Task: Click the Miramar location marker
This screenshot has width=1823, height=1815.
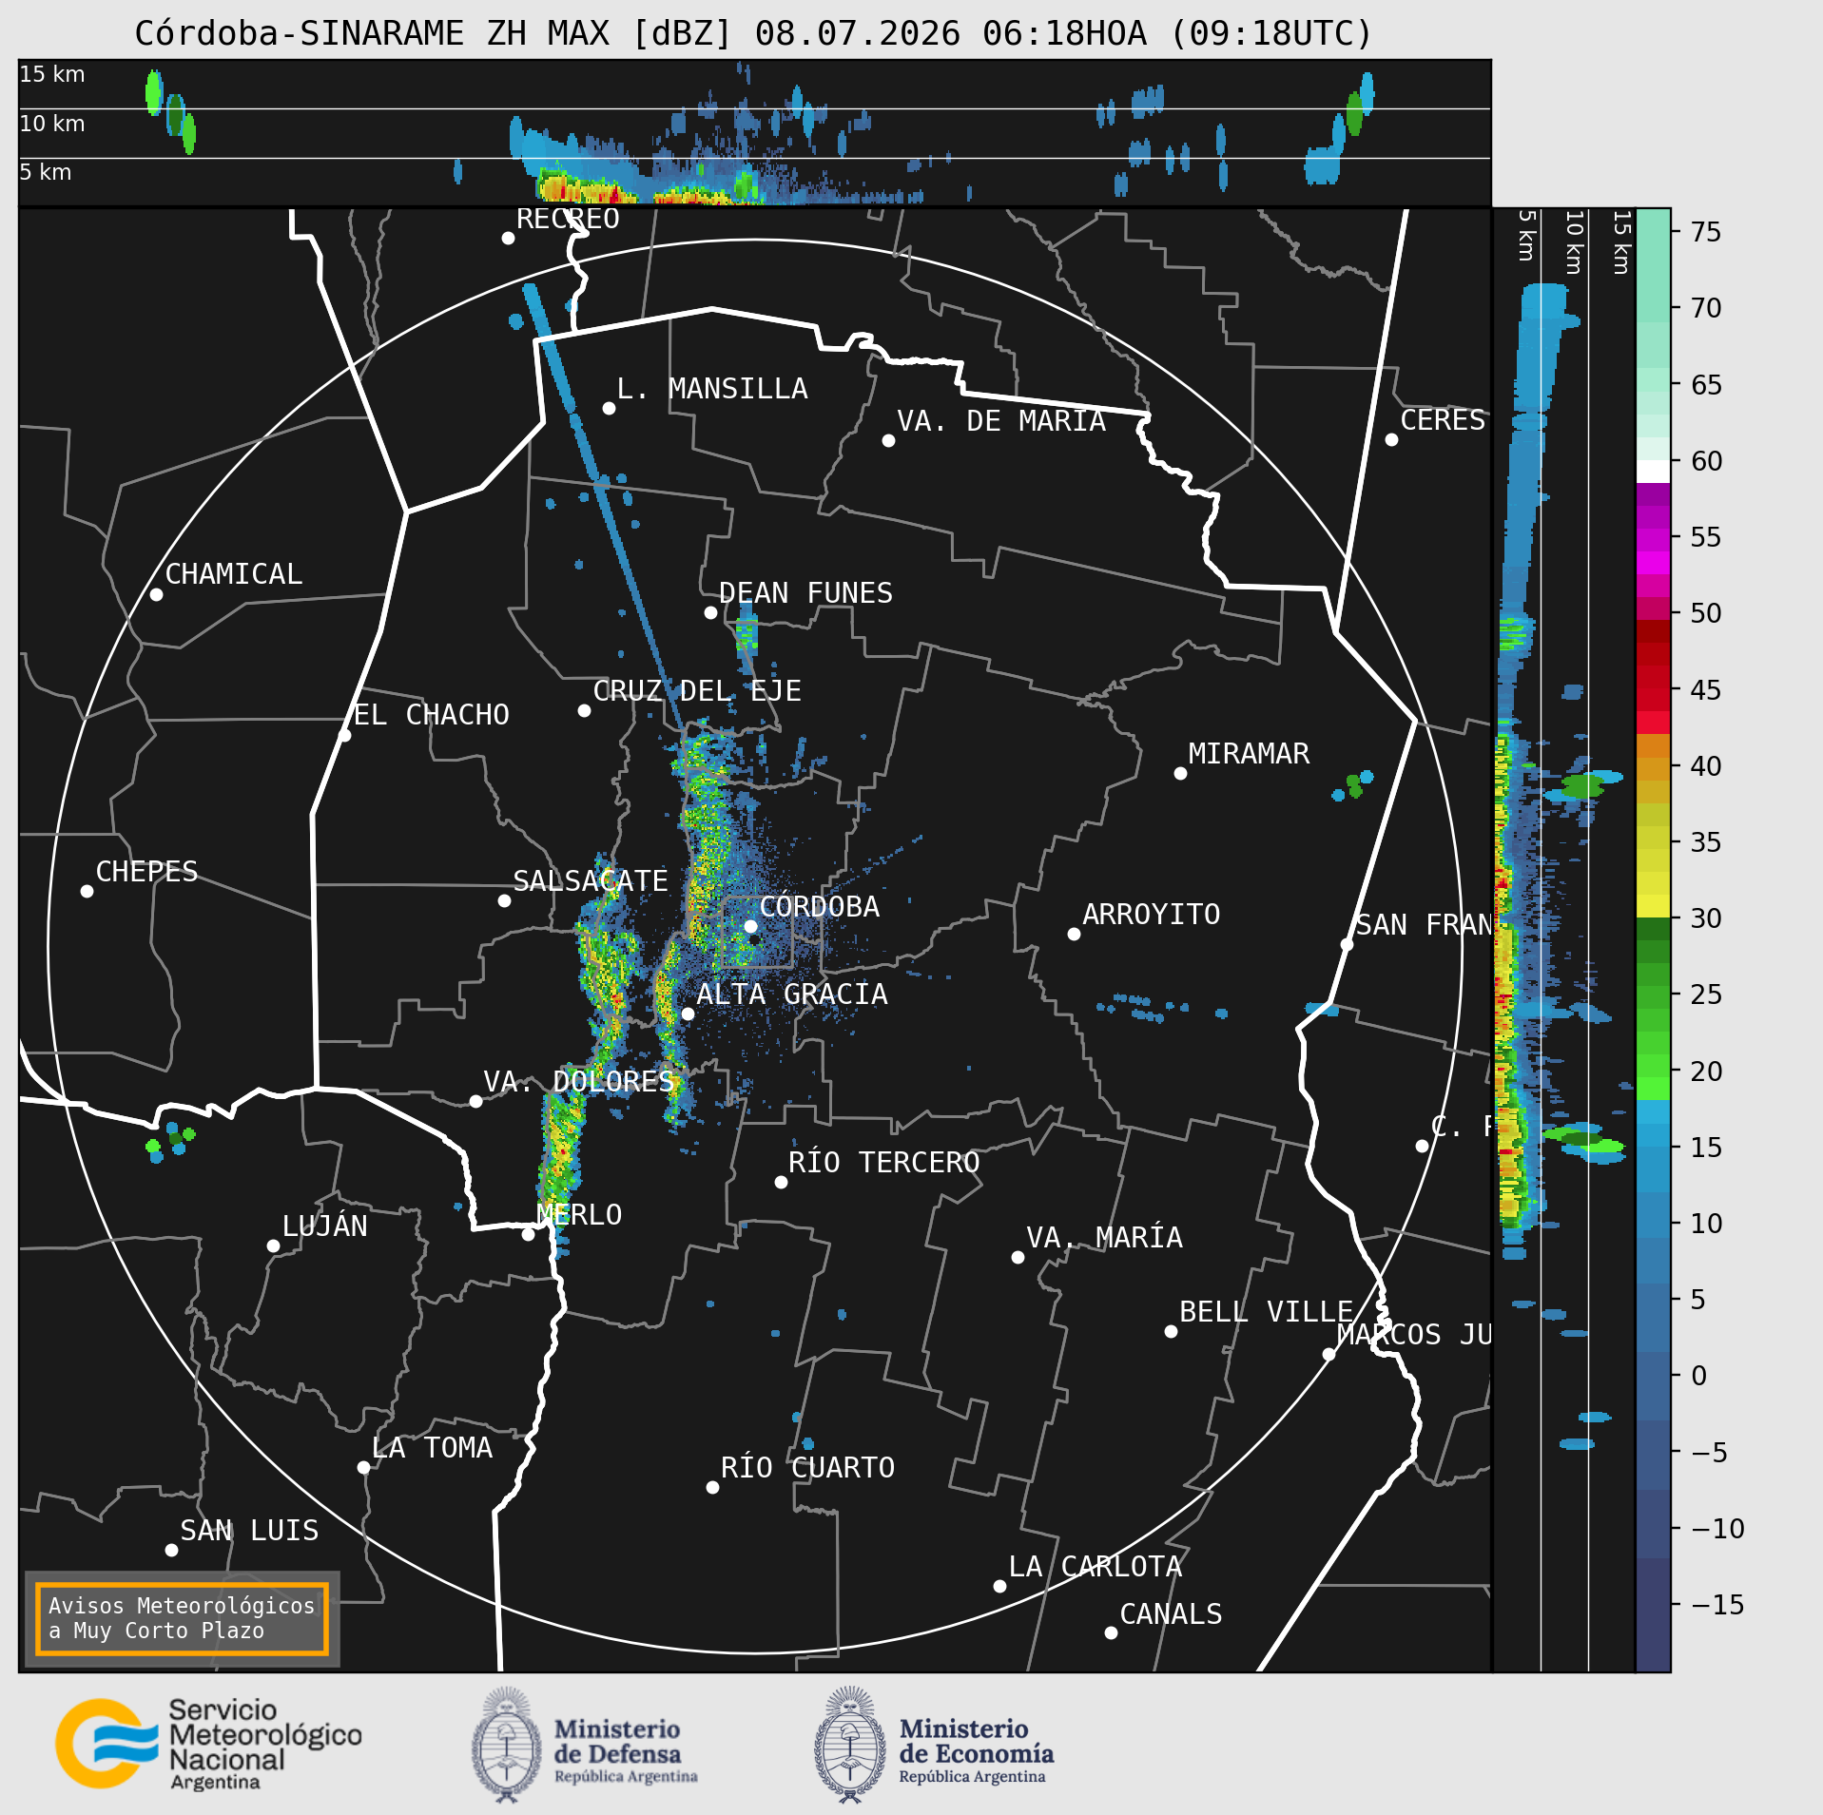Action: click(x=1180, y=773)
